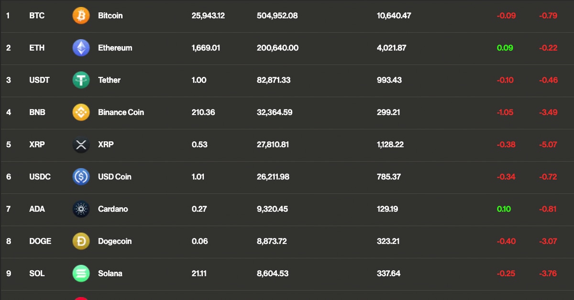Select the Binance Coin name
The width and height of the screenshot is (574, 300).
point(121,112)
